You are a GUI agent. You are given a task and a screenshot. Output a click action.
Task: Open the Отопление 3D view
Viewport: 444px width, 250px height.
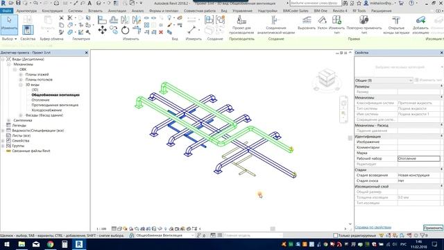40,100
